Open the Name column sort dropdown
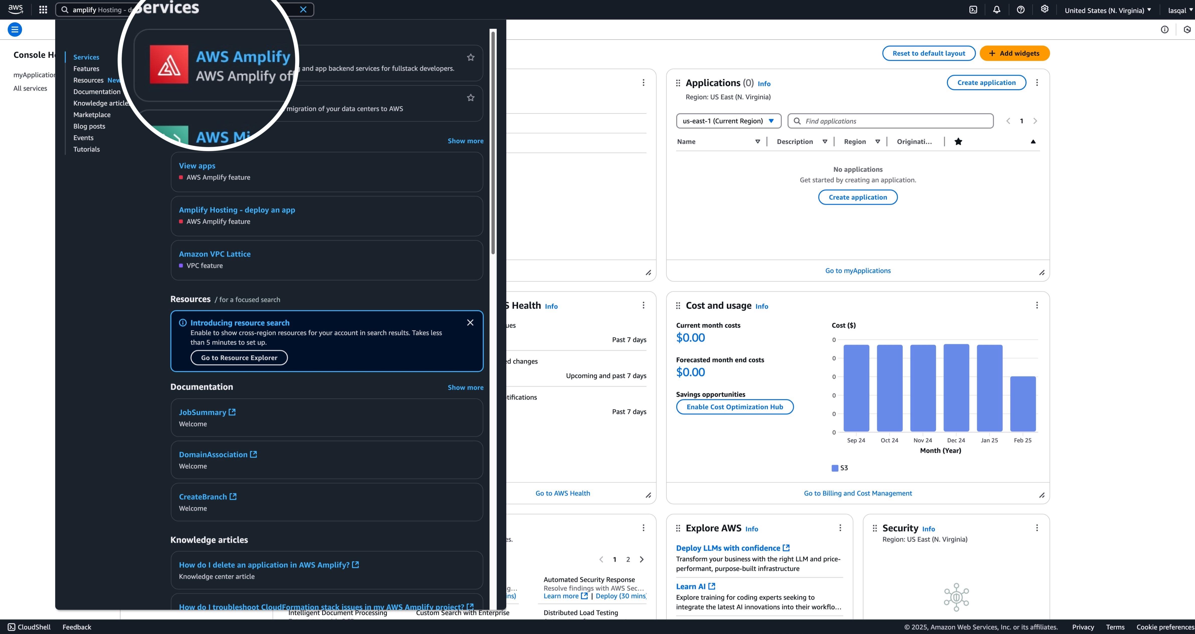The height and width of the screenshot is (634, 1195). 758,142
